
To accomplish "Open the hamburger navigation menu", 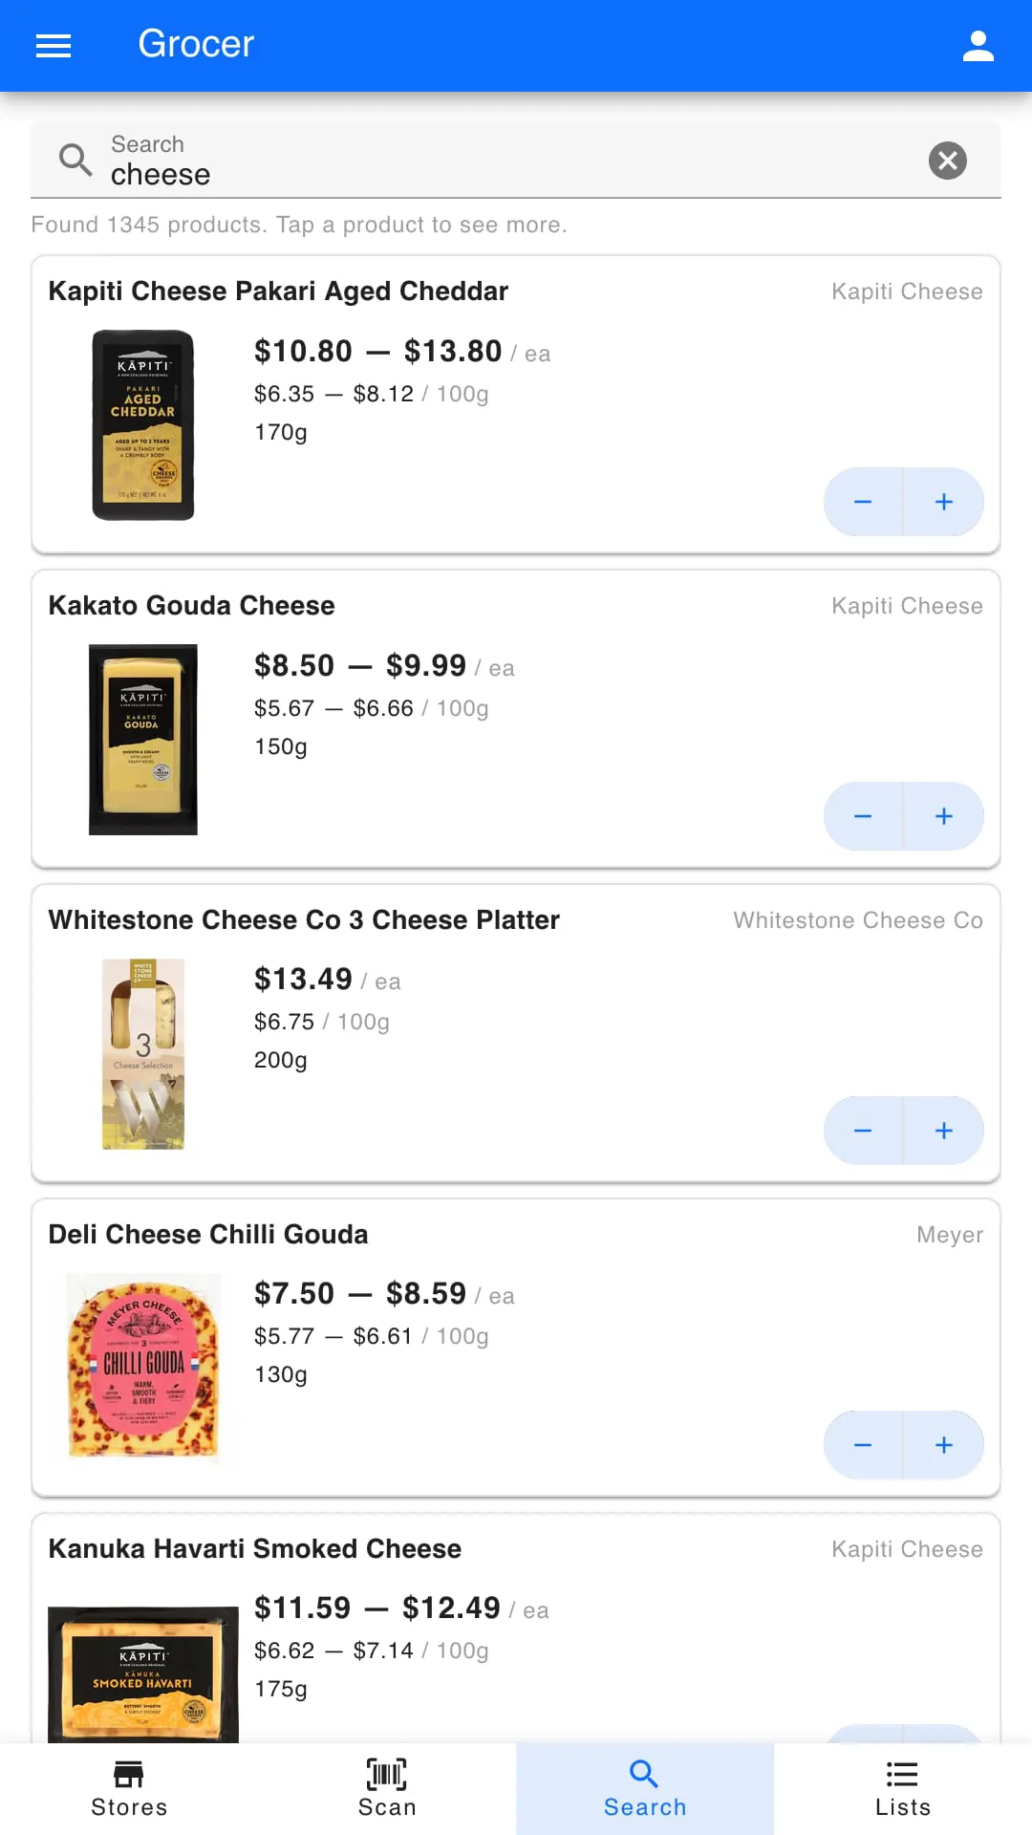I will pos(54,45).
